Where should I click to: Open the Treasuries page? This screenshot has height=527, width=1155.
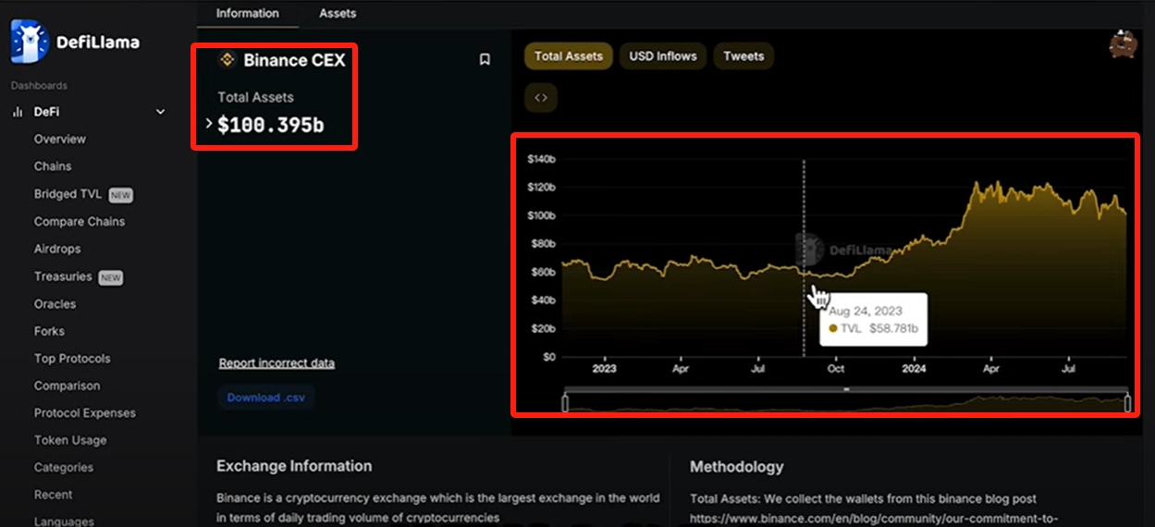coord(63,276)
